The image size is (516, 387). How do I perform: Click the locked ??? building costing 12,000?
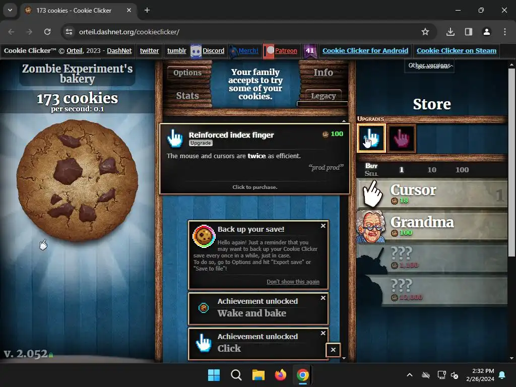(x=432, y=291)
